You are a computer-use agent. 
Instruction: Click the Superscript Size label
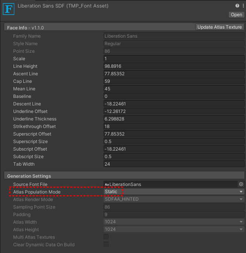[30, 142]
